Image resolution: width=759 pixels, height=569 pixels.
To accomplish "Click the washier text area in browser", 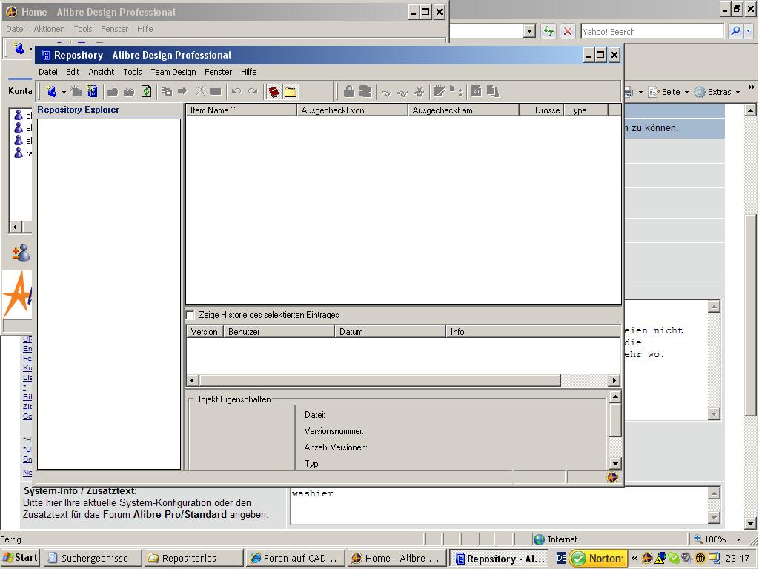I will [x=500, y=505].
